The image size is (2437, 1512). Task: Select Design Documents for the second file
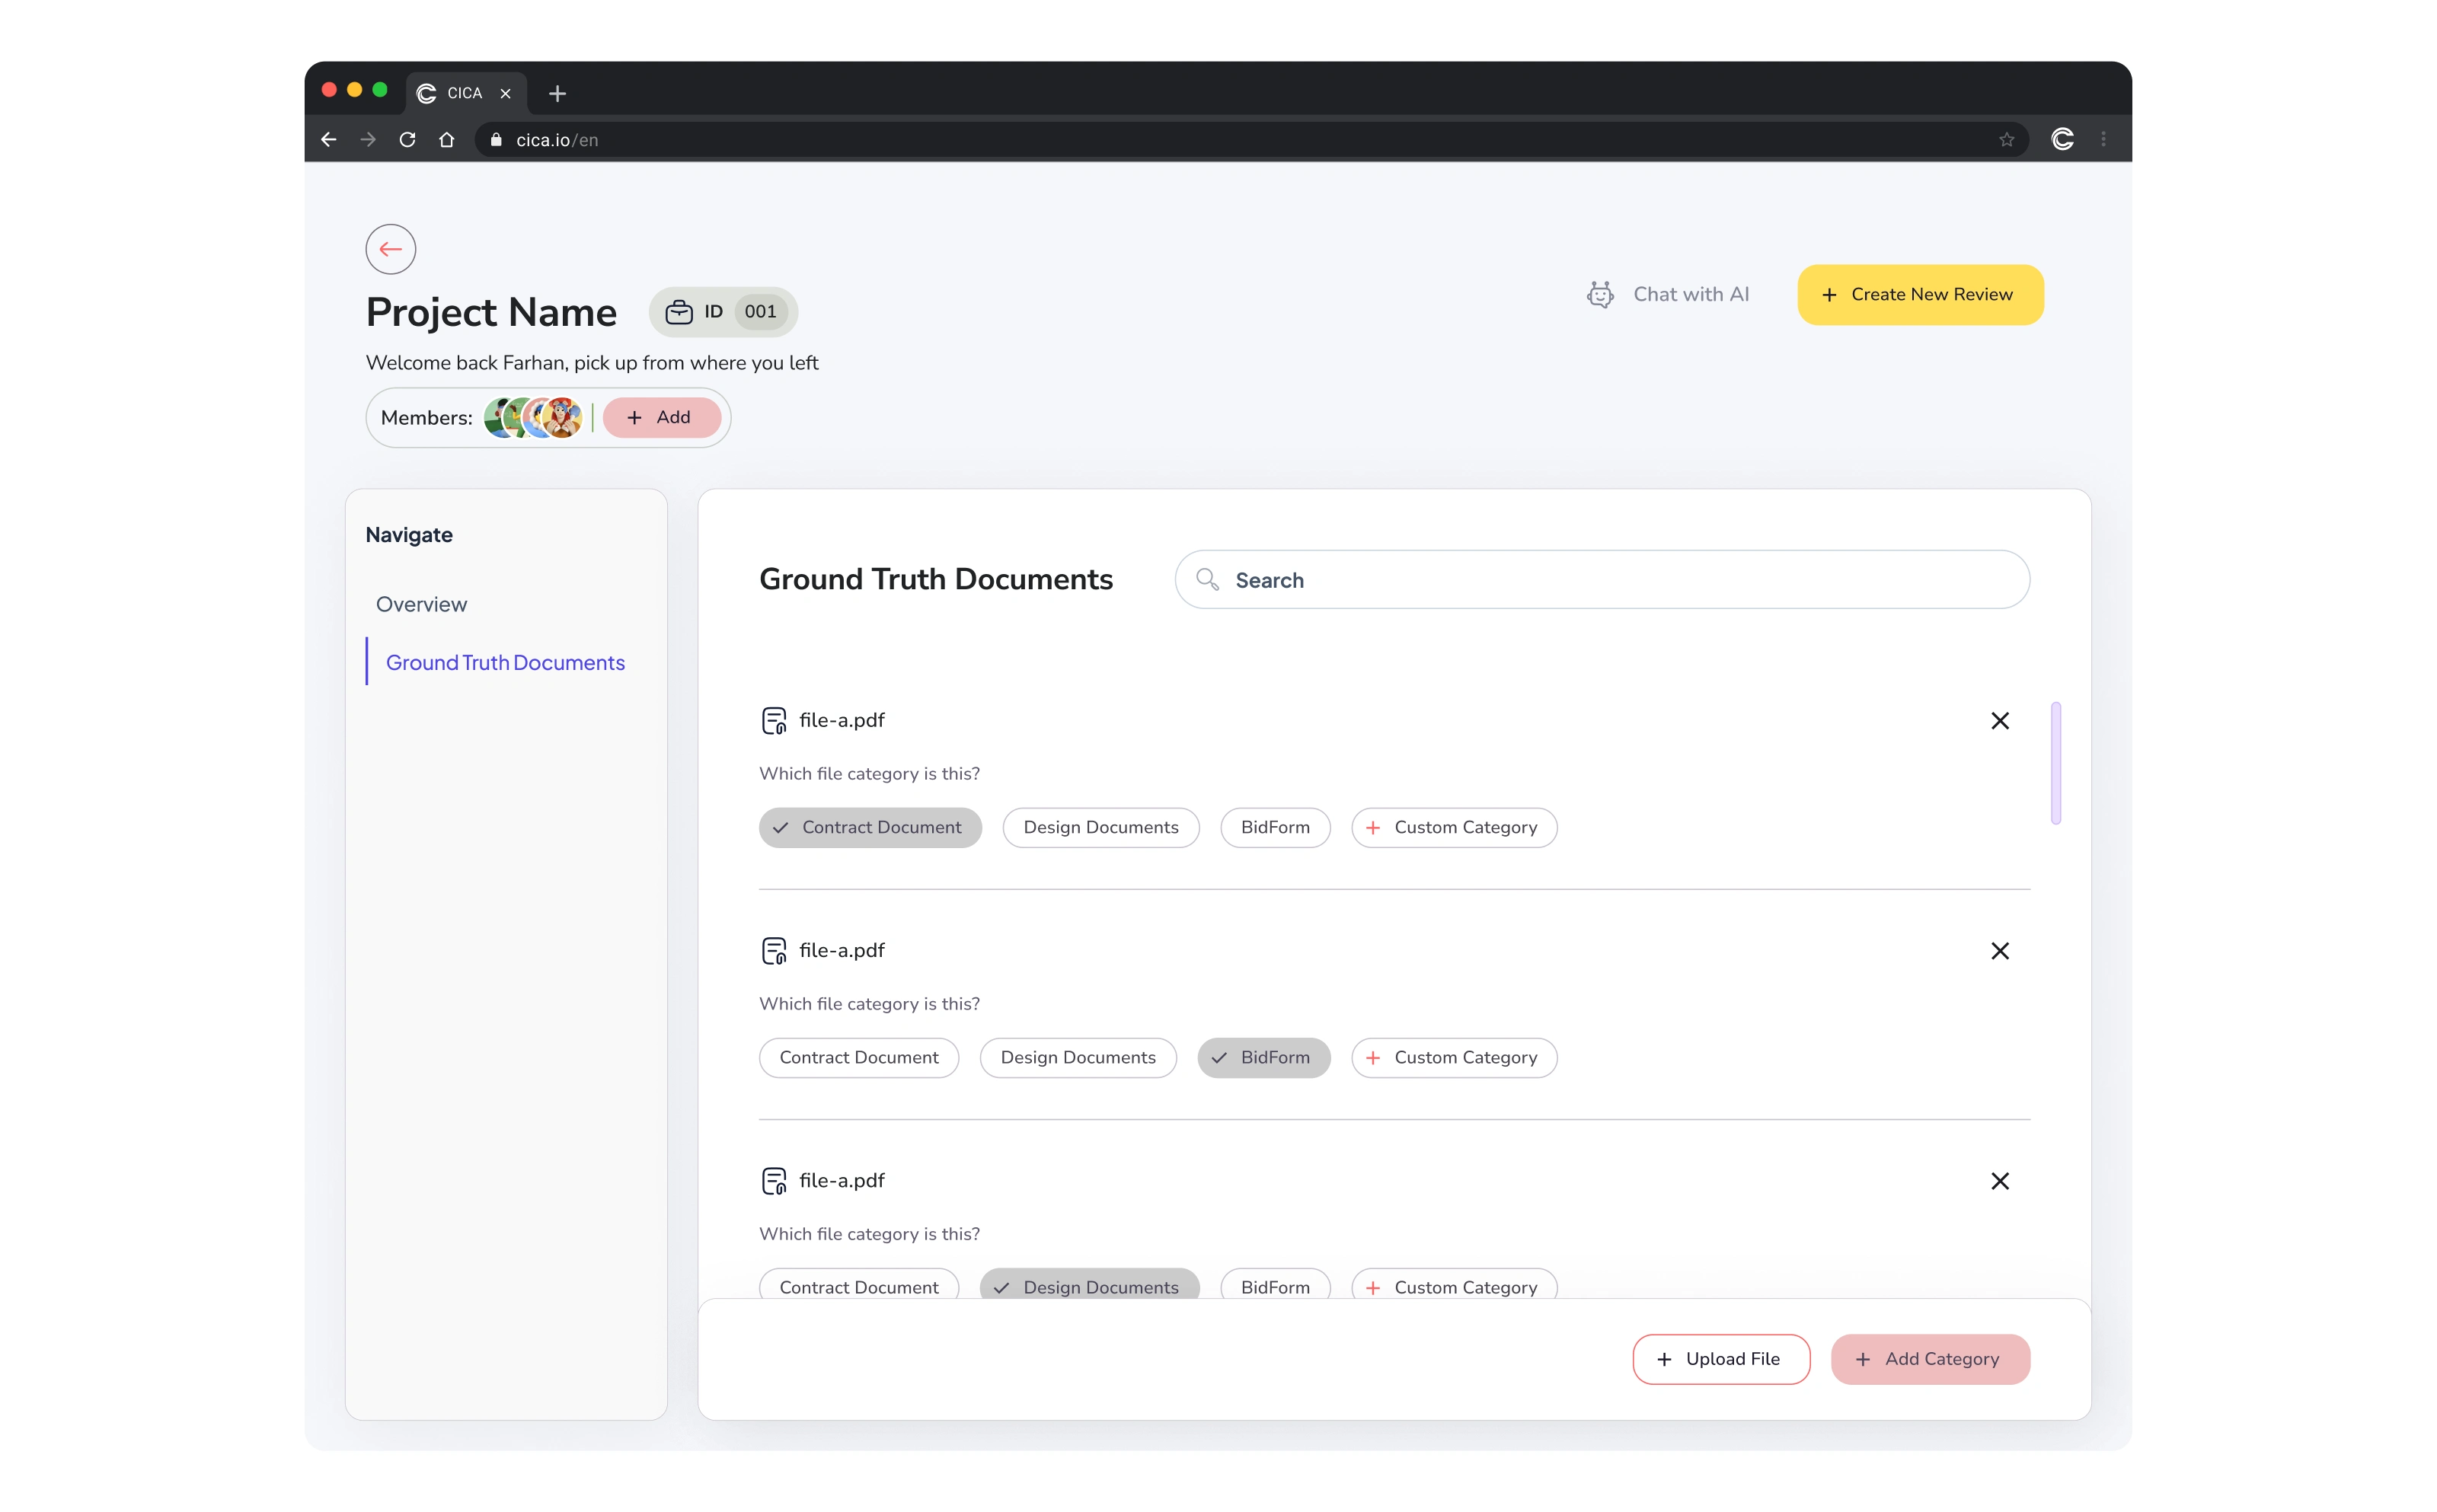tap(1077, 1058)
